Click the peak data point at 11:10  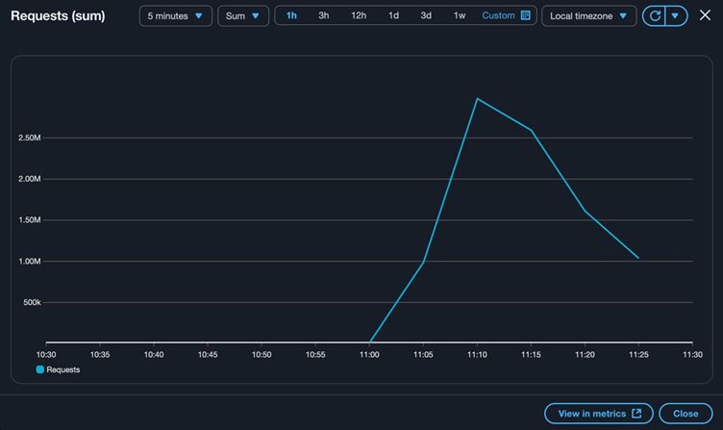click(477, 98)
